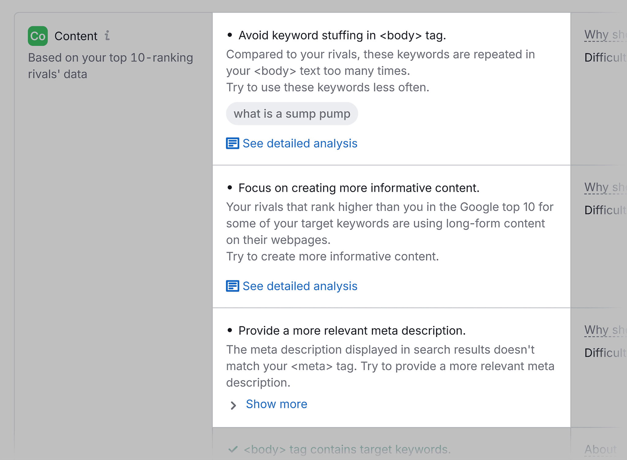Click the Why link beside meta description idea
The image size is (627, 460).
coord(604,330)
